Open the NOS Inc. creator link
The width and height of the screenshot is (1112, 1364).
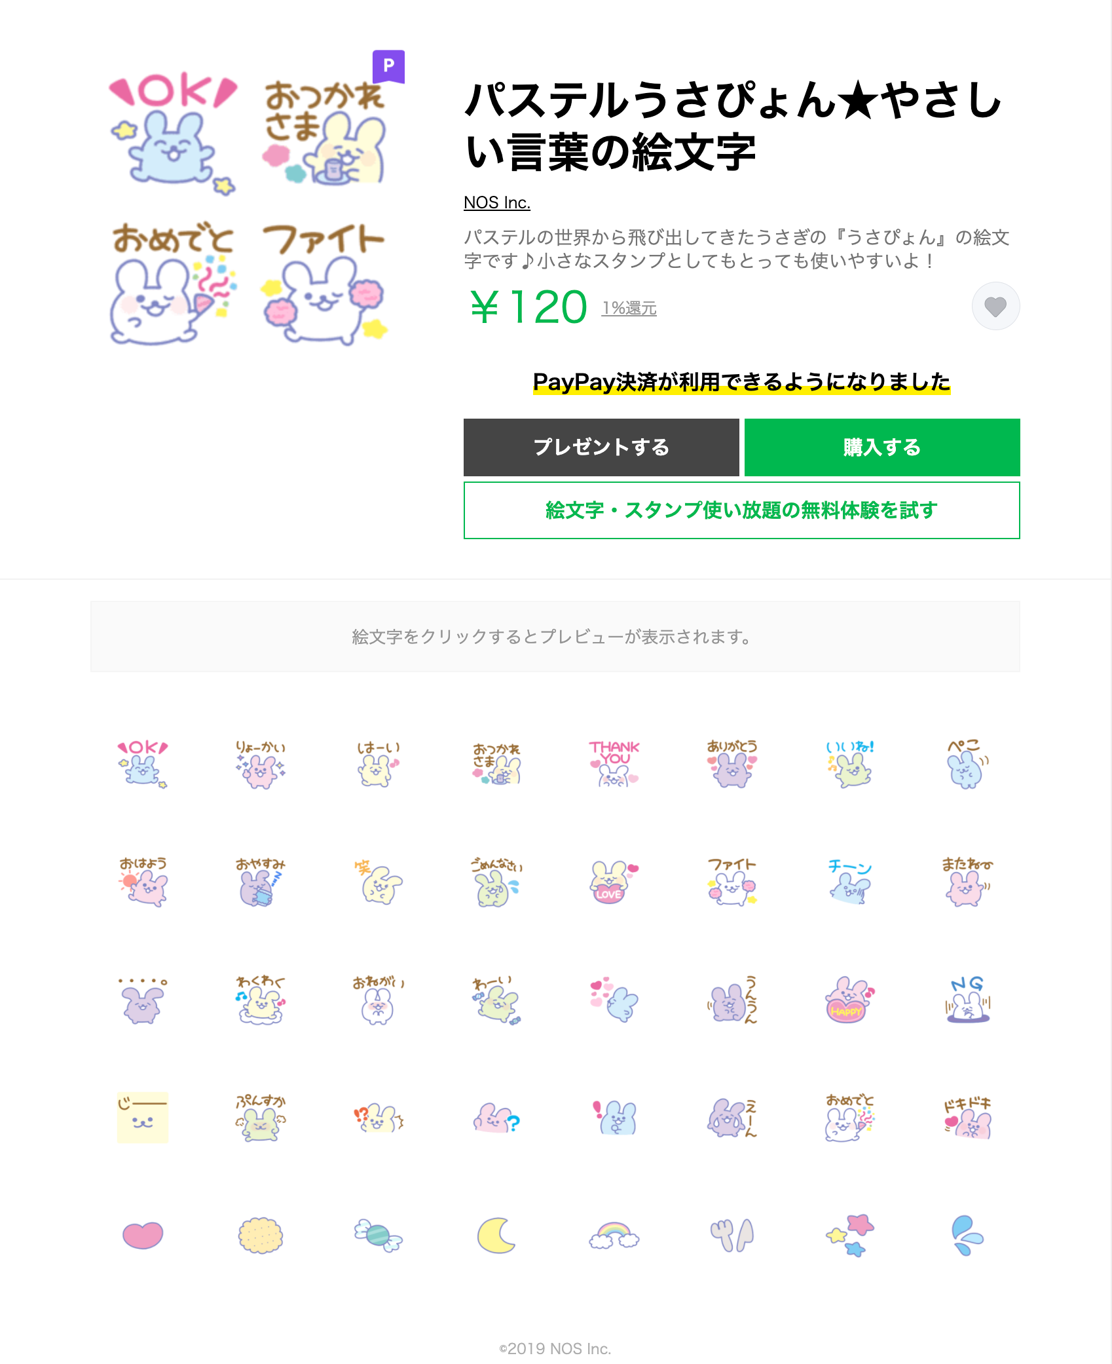coord(497,202)
